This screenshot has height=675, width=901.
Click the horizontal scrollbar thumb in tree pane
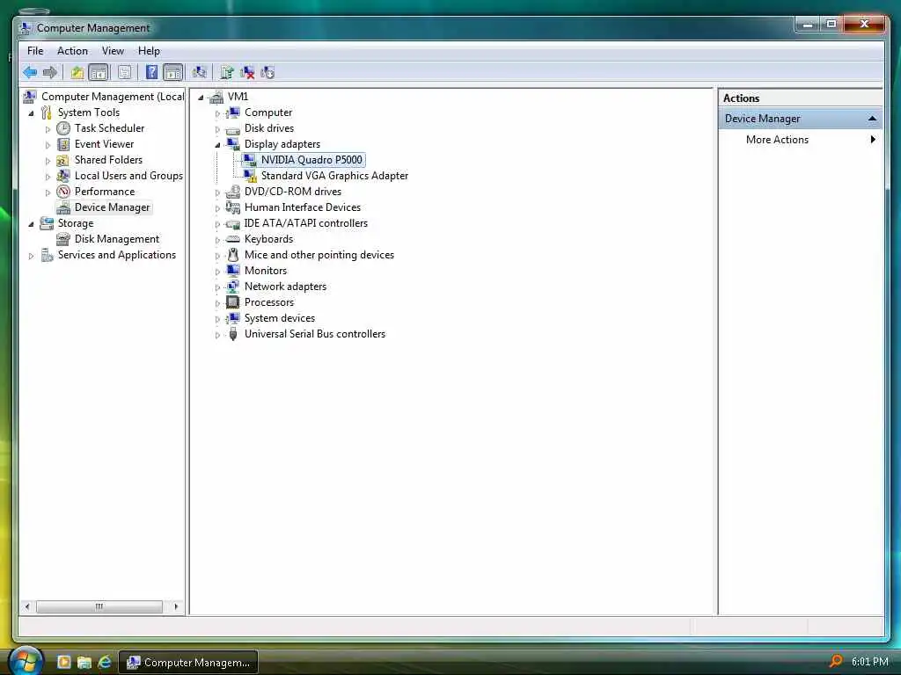click(x=99, y=606)
